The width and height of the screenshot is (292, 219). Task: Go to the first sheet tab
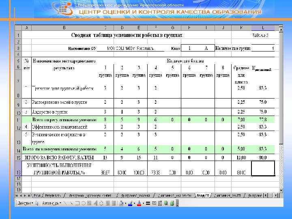coord(17,195)
